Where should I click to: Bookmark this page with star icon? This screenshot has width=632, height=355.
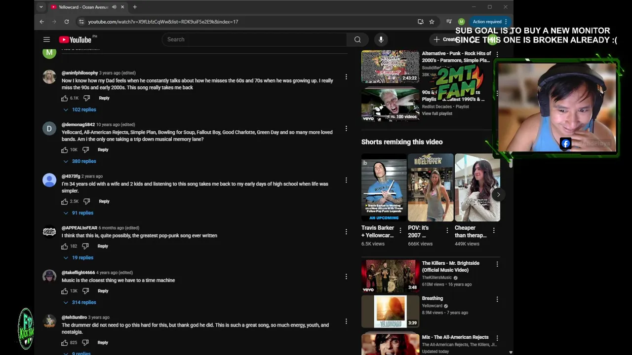[432, 22]
